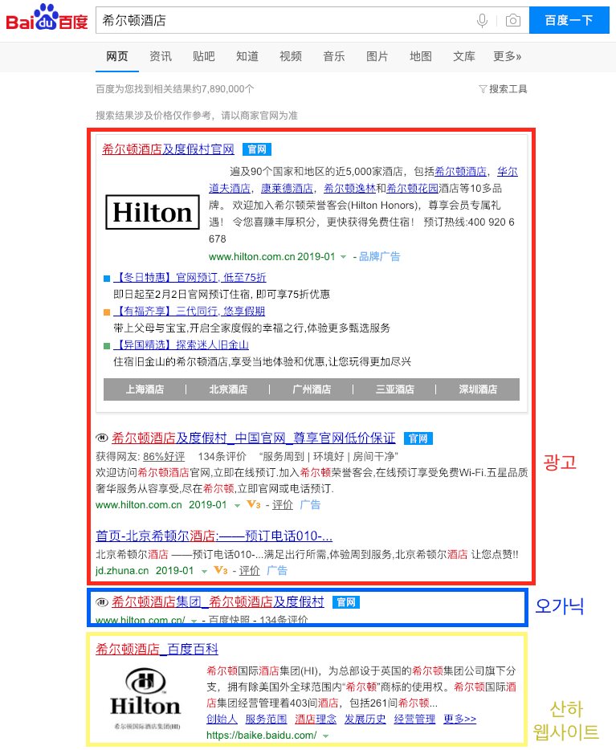
Task: Open the 希尔顿酒店 link in the first ad description
Action: click(x=460, y=171)
